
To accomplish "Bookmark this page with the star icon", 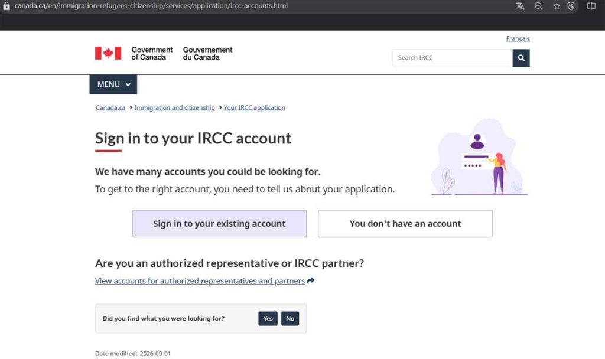I will coord(557,6).
